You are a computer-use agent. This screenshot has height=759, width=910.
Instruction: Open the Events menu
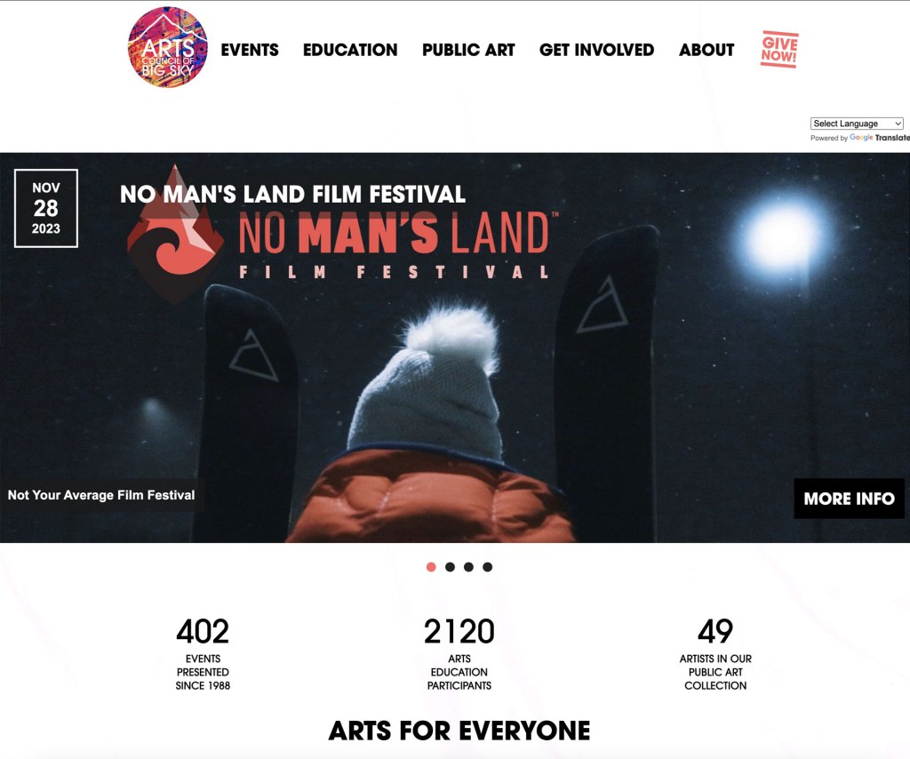pos(250,50)
